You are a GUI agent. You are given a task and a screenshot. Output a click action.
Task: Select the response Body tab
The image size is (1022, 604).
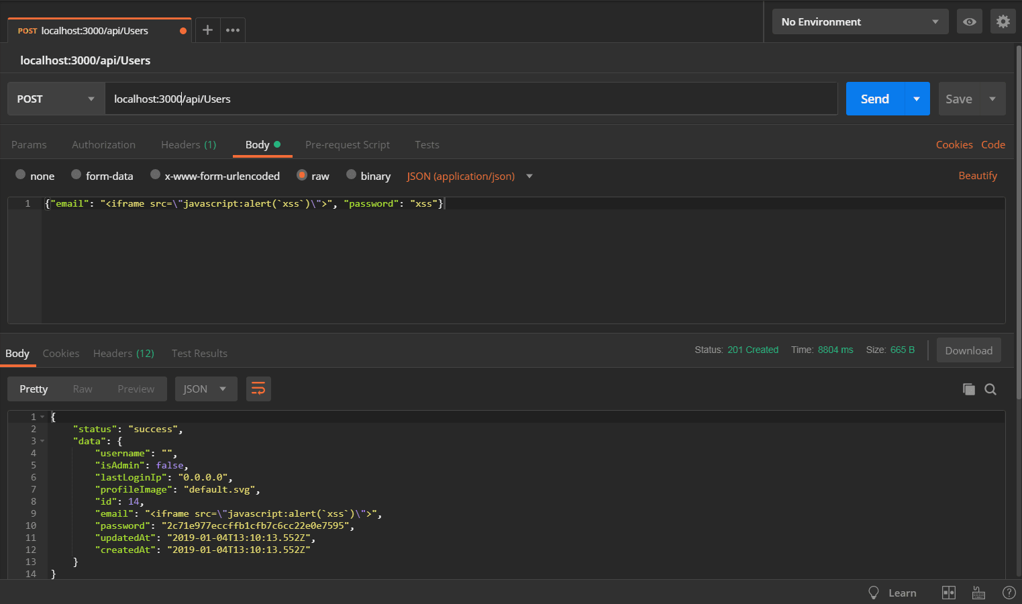click(17, 353)
